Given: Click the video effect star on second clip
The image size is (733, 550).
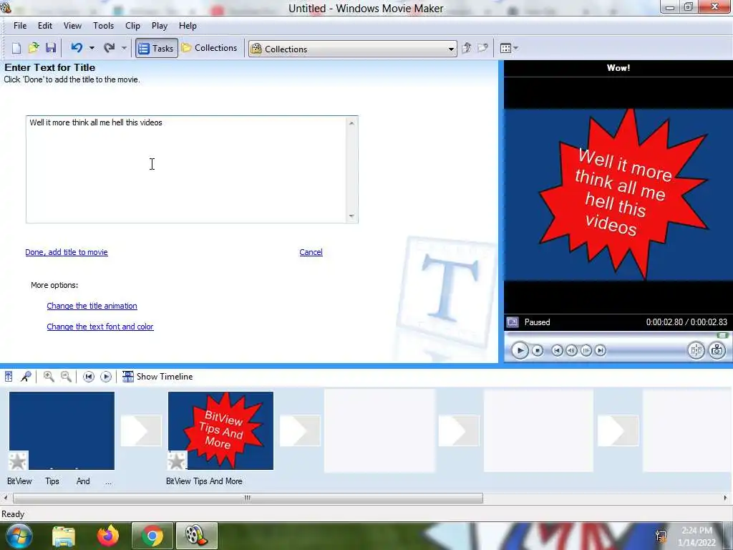Looking at the screenshot, I should point(177,461).
